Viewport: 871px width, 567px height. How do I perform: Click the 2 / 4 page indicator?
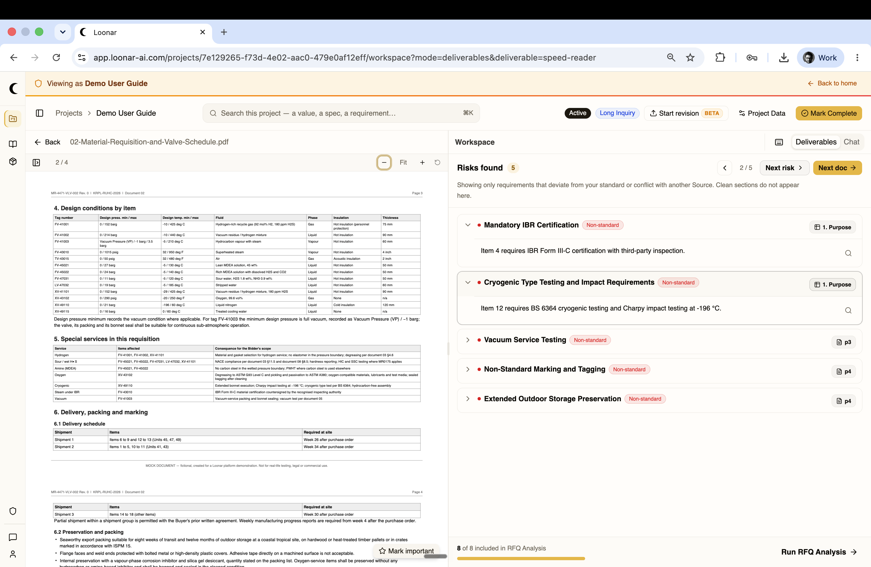[62, 163]
